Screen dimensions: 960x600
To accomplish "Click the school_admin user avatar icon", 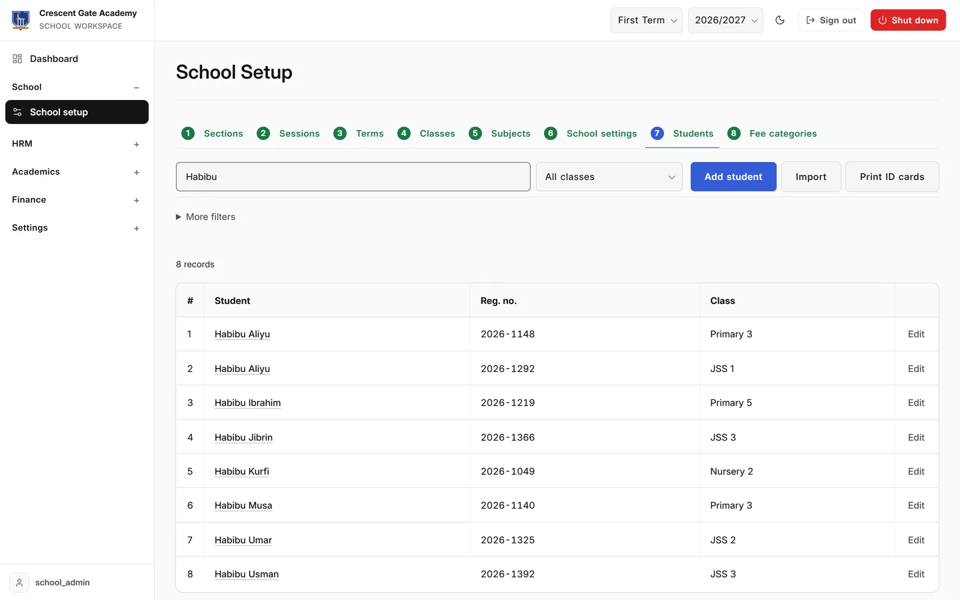I will coord(19,583).
